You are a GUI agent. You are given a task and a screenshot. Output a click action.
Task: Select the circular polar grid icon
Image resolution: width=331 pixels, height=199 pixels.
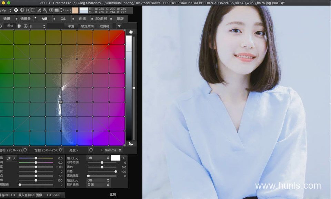(x=26, y=26)
